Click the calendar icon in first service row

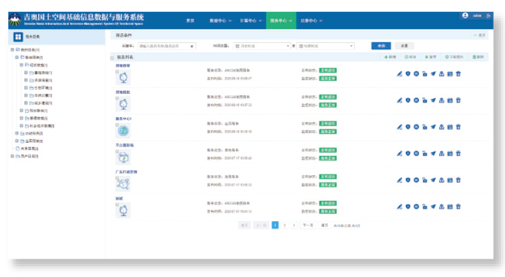tap(450, 74)
